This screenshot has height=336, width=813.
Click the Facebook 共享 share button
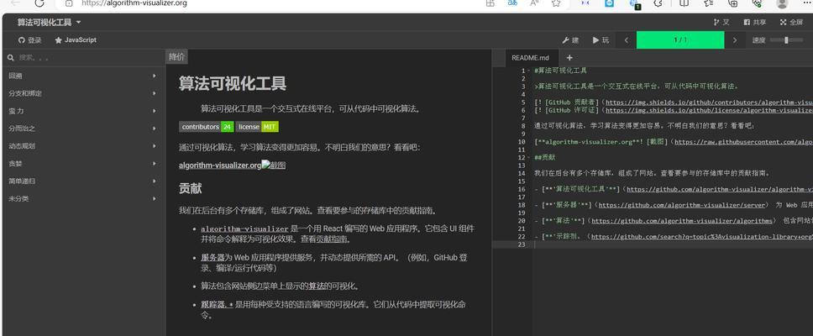tap(755, 23)
